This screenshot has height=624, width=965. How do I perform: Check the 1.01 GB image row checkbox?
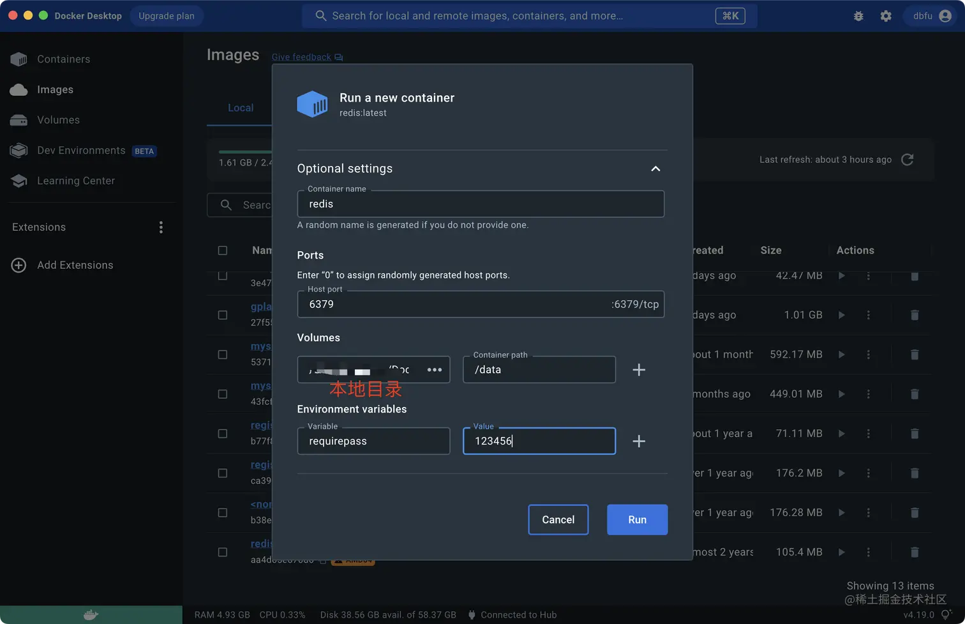[x=223, y=315]
